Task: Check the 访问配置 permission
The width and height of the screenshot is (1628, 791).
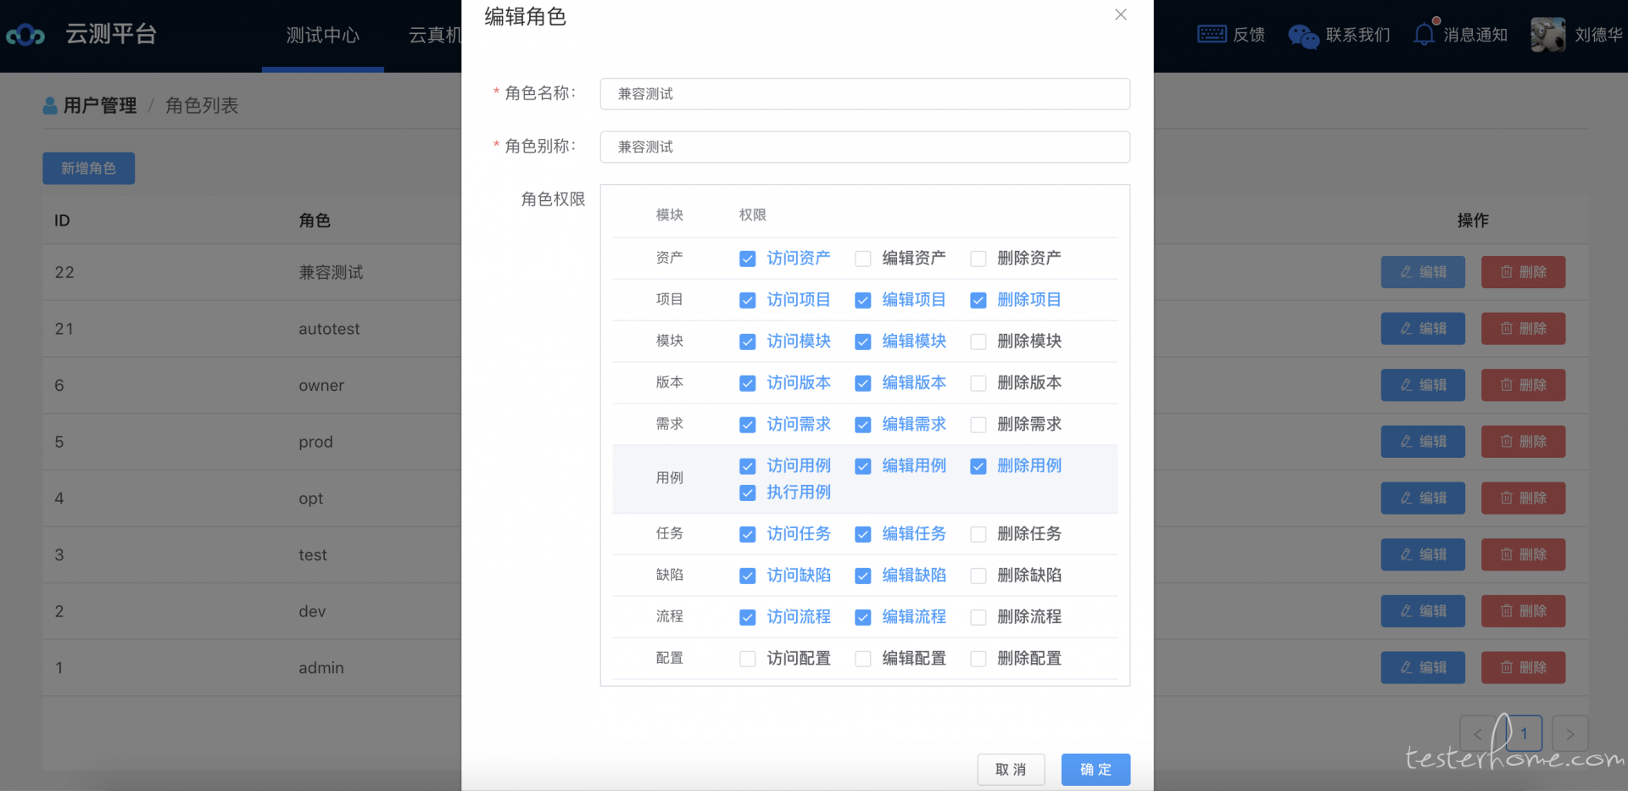Action: (x=747, y=659)
